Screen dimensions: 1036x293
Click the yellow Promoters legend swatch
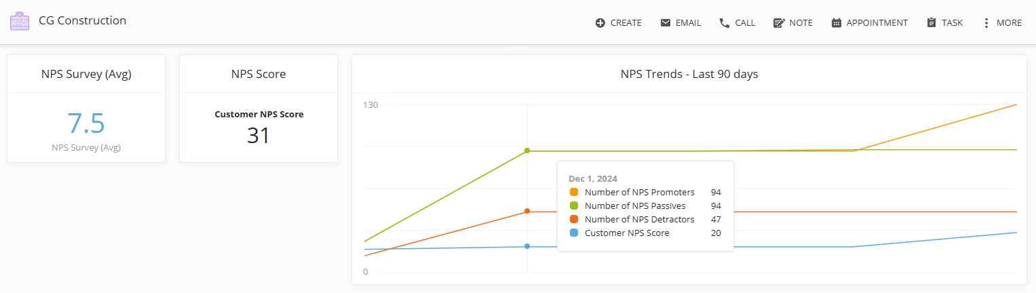click(x=574, y=192)
